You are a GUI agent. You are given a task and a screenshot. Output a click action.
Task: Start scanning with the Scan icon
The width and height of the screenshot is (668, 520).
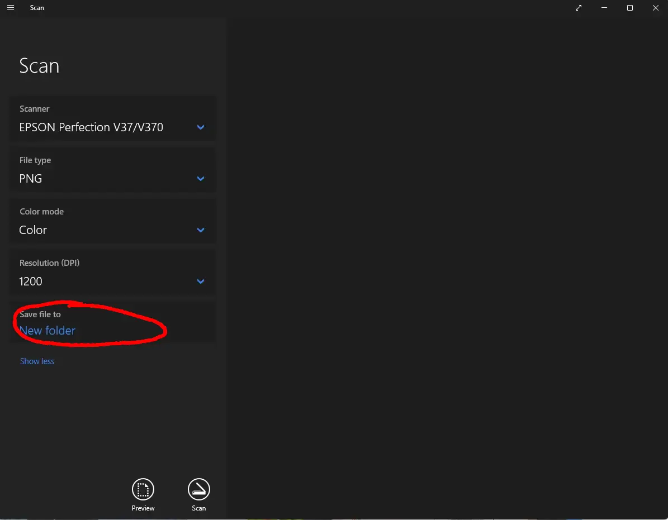pyautogui.click(x=198, y=490)
